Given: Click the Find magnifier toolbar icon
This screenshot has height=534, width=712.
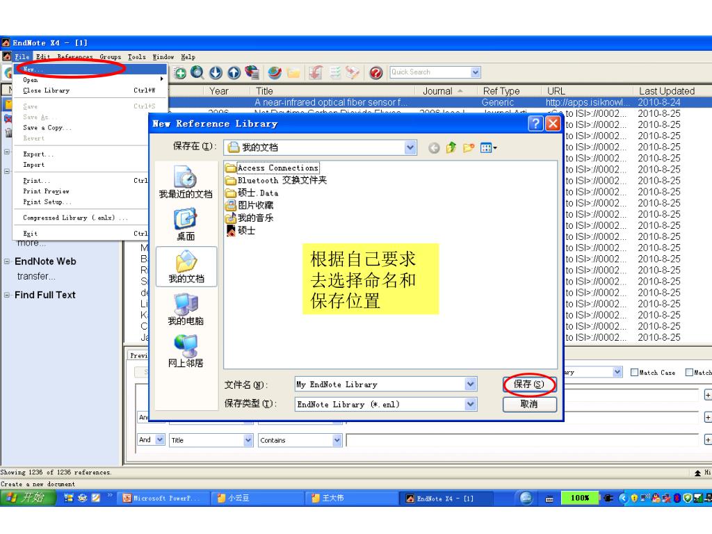Looking at the screenshot, I should coord(197,72).
